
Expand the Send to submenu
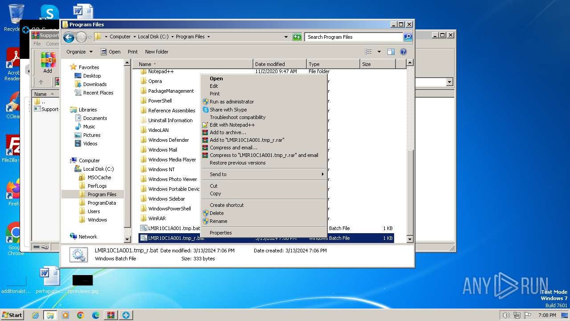264,174
